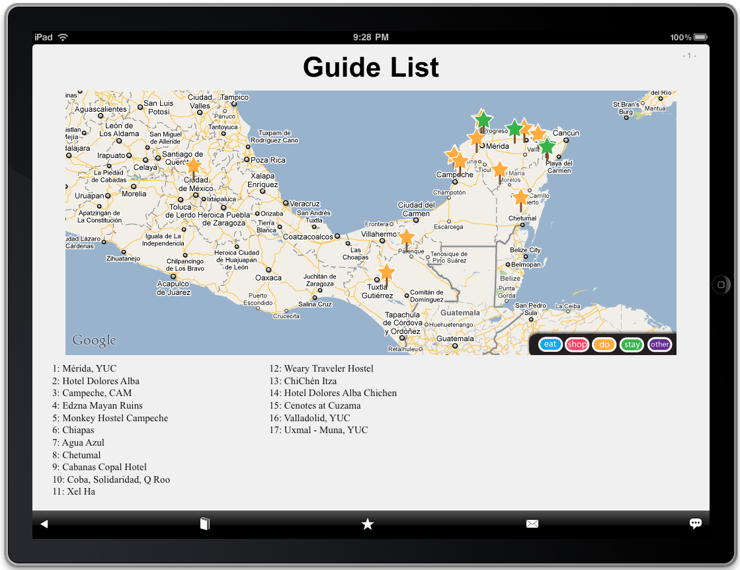The height and width of the screenshot is (570, 740).
Task: Tap the Cancún city label on map
Action: (x=565, y=133)
